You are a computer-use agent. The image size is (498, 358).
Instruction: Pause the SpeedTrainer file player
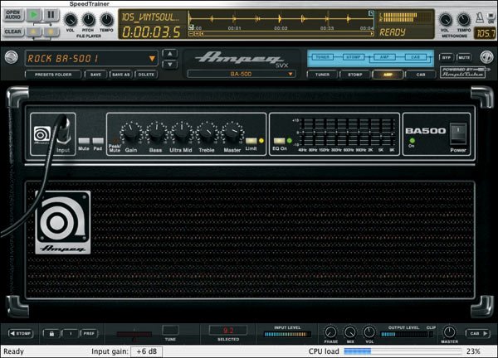pyautogui.click(x=51, y=15)
